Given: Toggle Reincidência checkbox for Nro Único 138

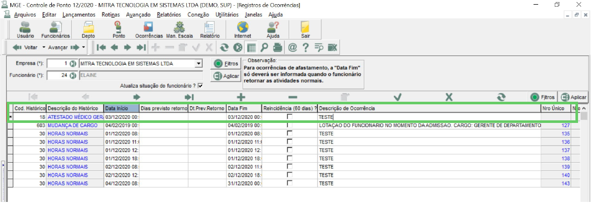Looking at the screenshot, I should pyautogui.click(x=290, y=159).
